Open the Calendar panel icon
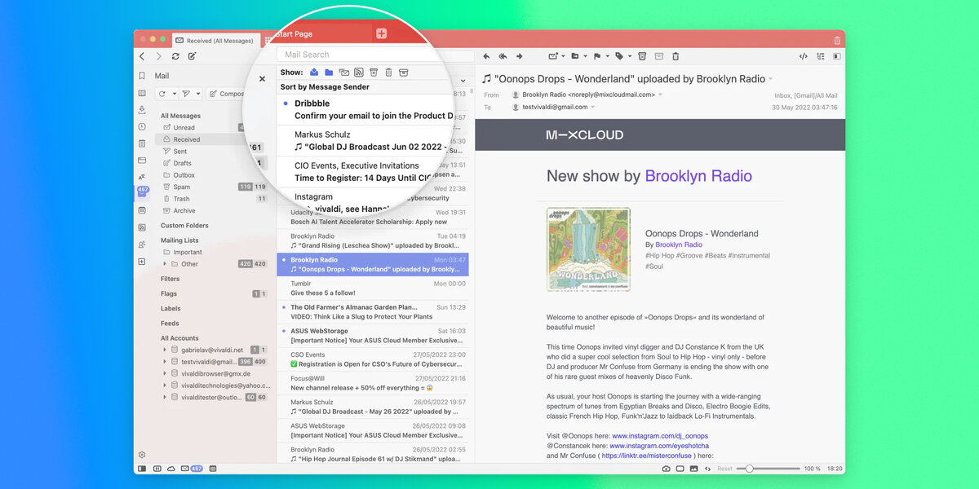The width and height of the screenshot is (979, 489). (142, 210)
